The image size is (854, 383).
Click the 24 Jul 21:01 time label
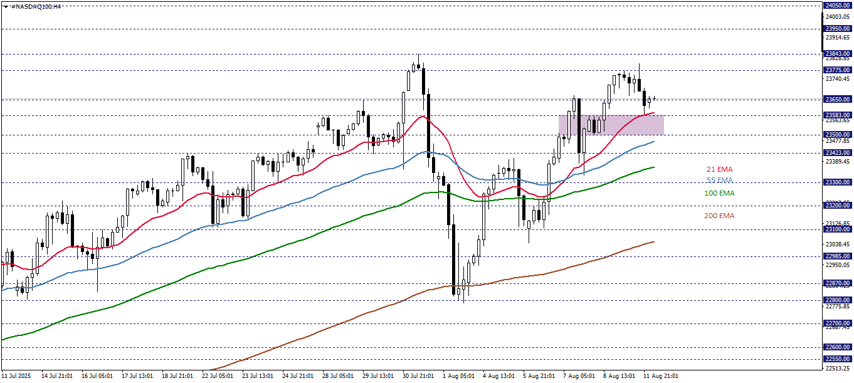click(297, 376)
